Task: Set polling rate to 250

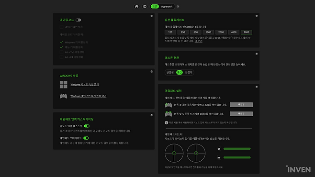Action: [x=183, y=32]
